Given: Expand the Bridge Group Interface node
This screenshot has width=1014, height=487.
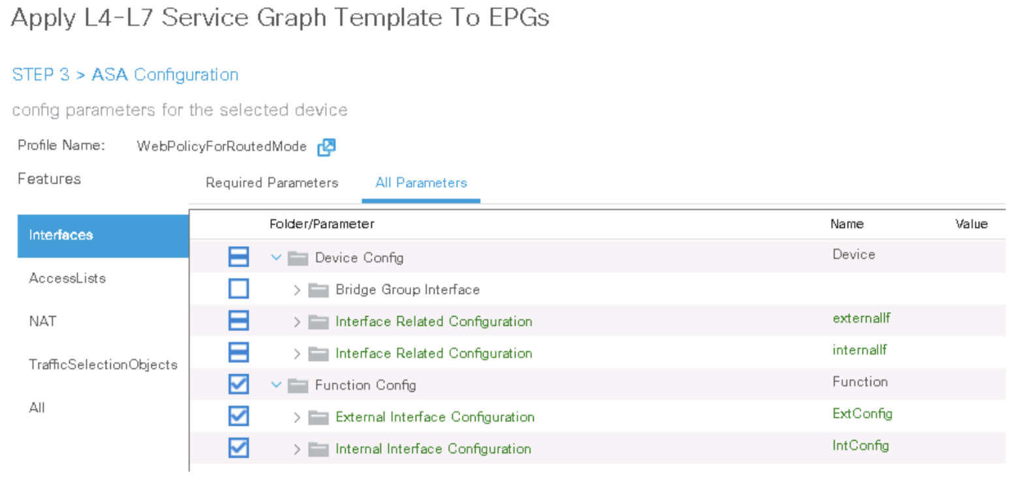Looking at the screenshot, I should (x=298, y=290).
